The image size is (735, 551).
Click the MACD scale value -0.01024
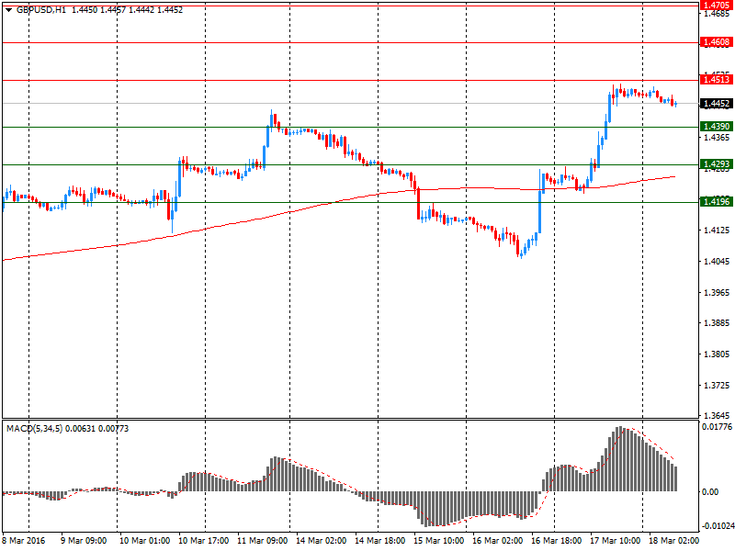(718, 525)
